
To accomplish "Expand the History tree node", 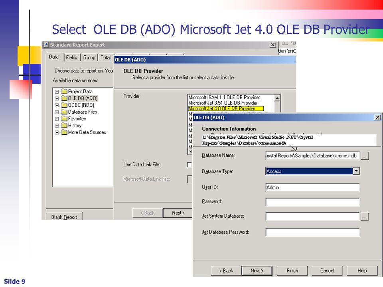I will [57, 126].
